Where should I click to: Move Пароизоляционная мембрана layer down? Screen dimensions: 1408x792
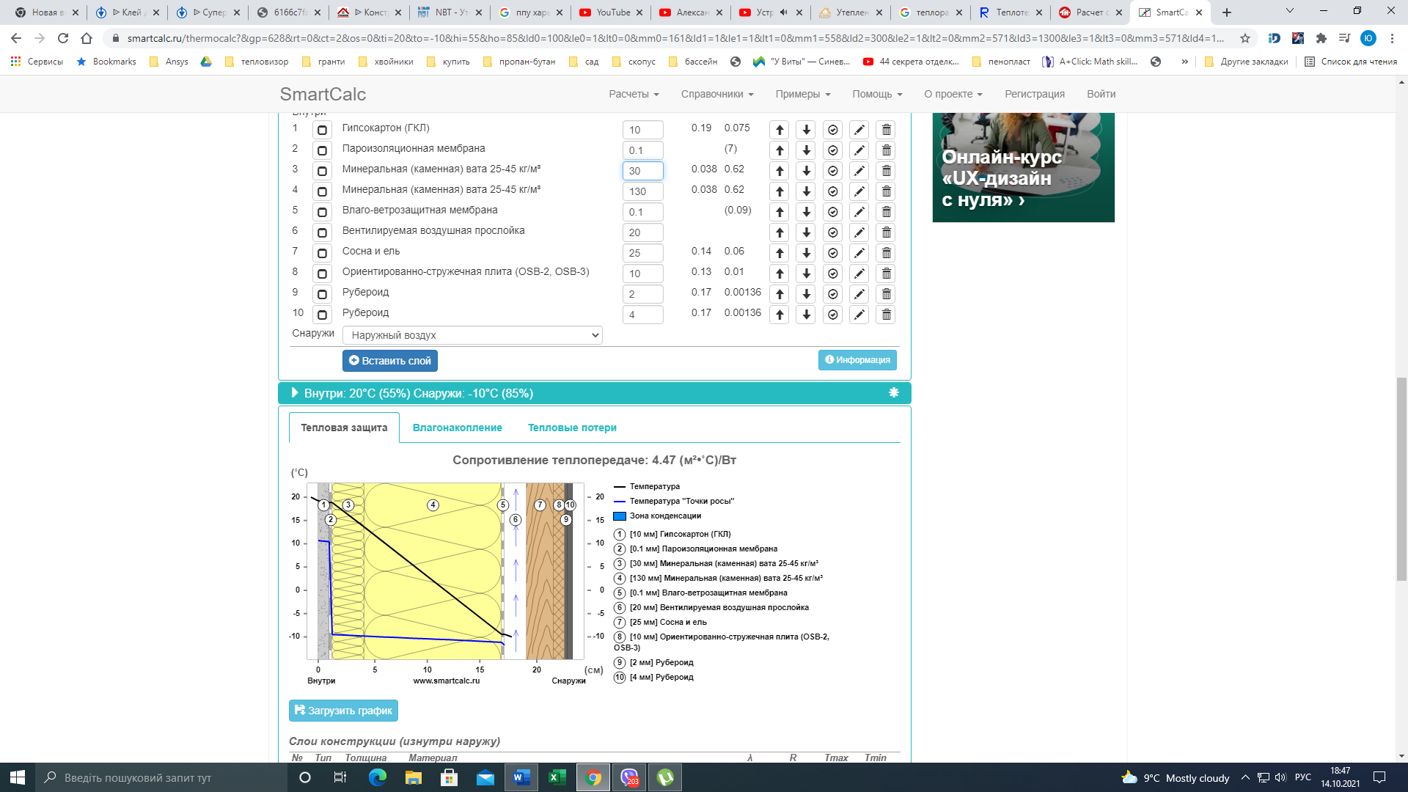click(x=806, y=150)
